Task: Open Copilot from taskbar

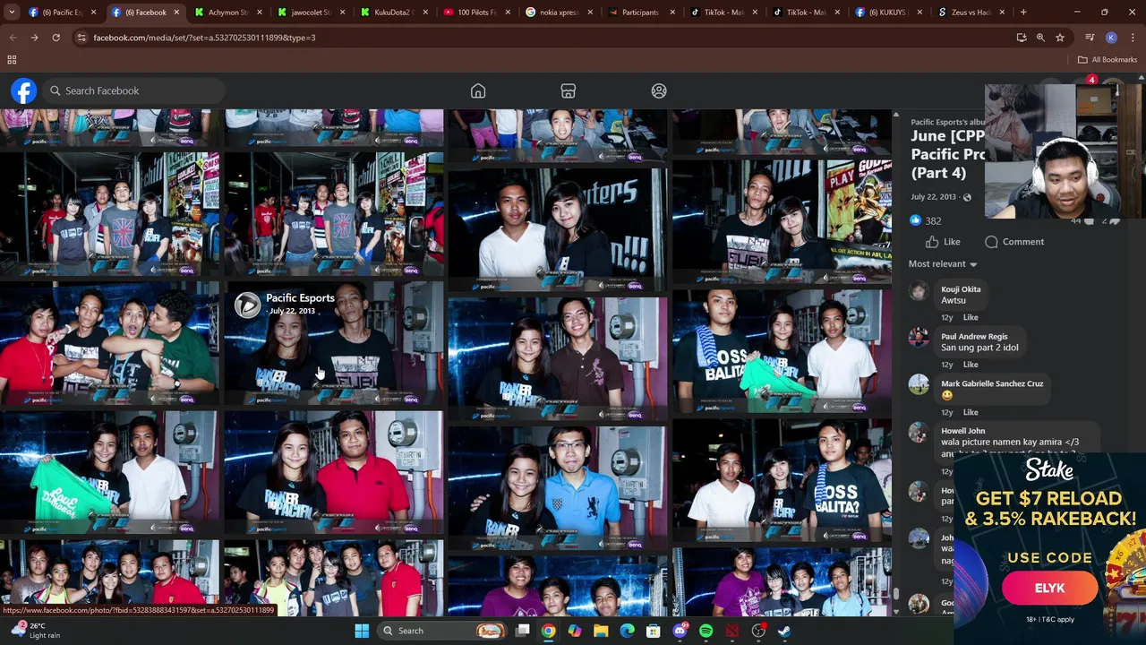Action: [x=574, y=631]
